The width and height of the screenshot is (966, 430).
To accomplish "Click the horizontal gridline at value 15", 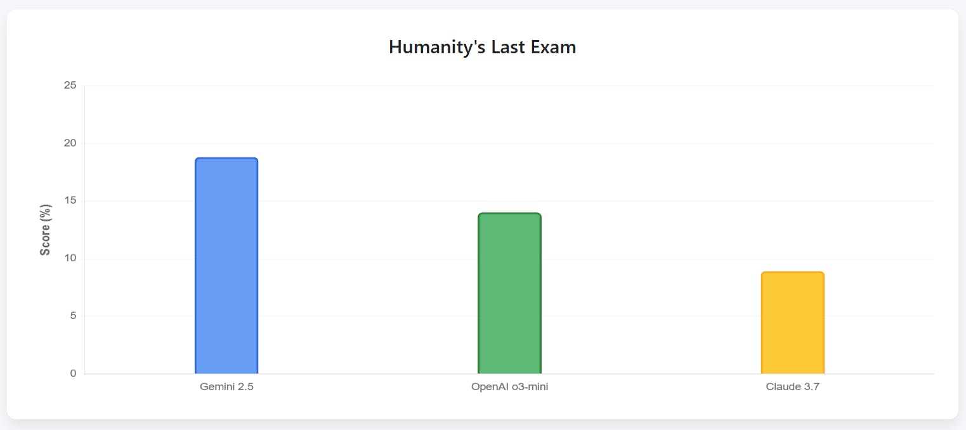I will [x=634, y=201].
